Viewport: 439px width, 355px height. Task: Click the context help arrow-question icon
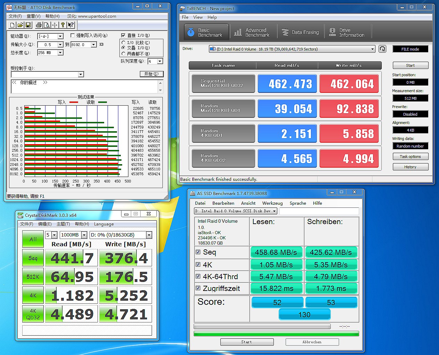(71, 25)
